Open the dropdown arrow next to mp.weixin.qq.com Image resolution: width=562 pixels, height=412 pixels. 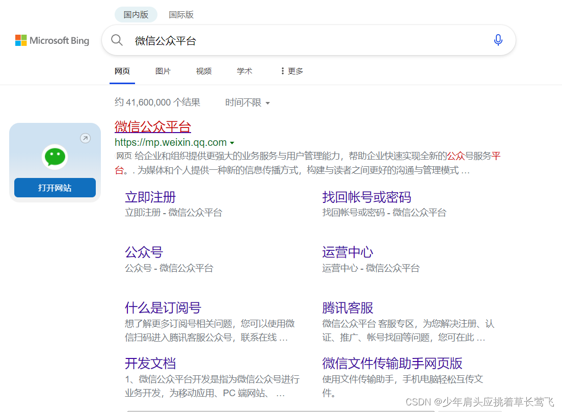pos(232,143)
